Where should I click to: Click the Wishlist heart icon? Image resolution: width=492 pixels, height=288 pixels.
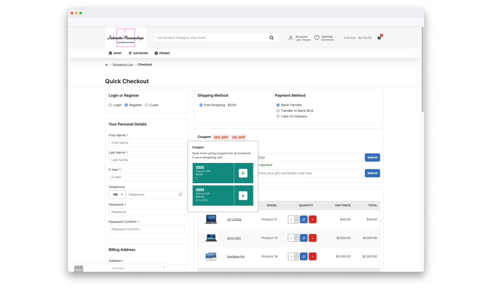click(x=317, y=37)
